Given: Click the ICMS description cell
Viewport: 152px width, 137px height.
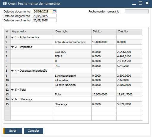Looking at the screenshot, I should coord(73,56).
